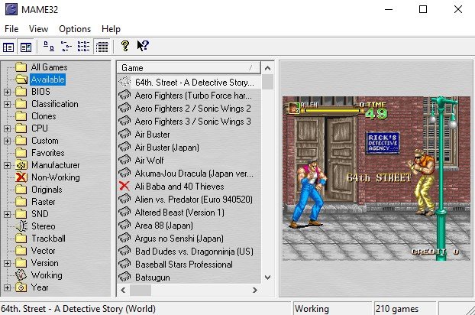Expand the Custom folder node
475x315 pixels.
(8, 141)
